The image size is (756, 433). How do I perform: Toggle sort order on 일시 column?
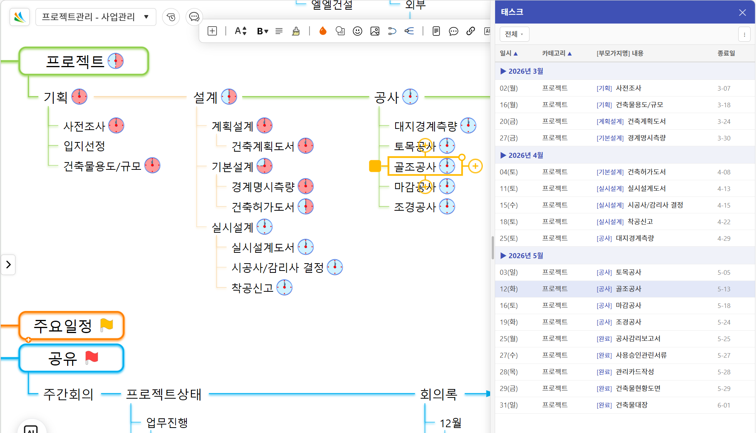[508, 53]
